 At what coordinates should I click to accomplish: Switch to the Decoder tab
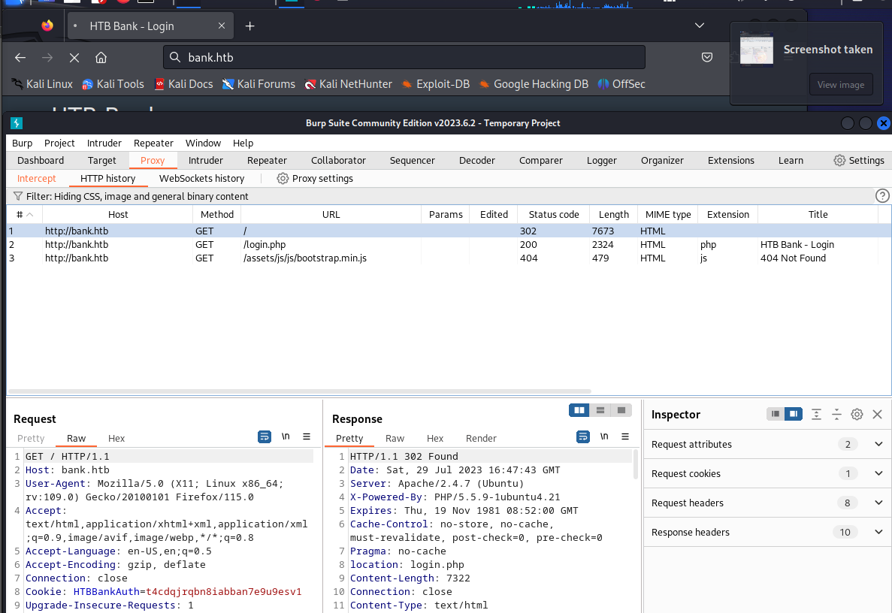click(x=476, y=160)
